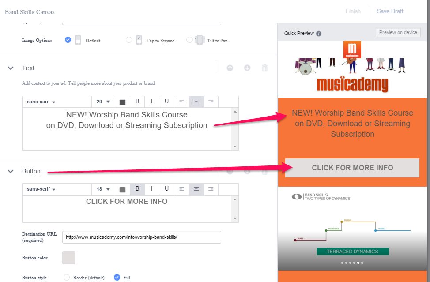This screenshot has width=430, height=282.
Task: Collapse the Text section chevron
Action: click(x=11, y=68)
